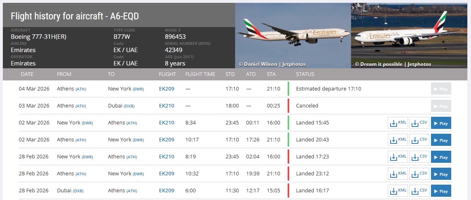The image size is (471, 200).
Task: Download CSV for 02 Mar EK209 flight
Action: point(419,140)
